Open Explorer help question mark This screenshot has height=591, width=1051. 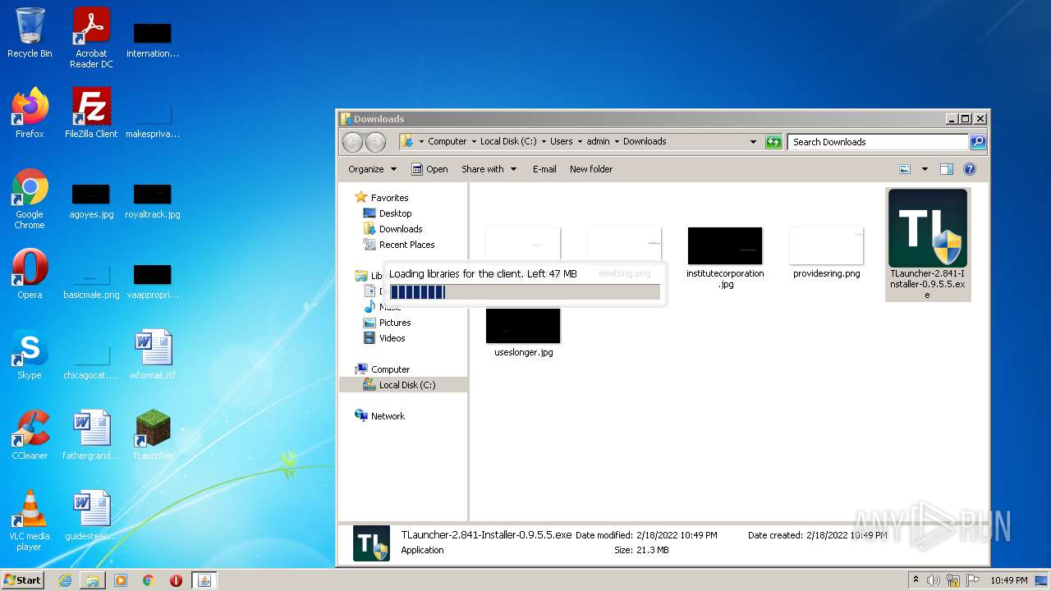click(x=970, y=169)
